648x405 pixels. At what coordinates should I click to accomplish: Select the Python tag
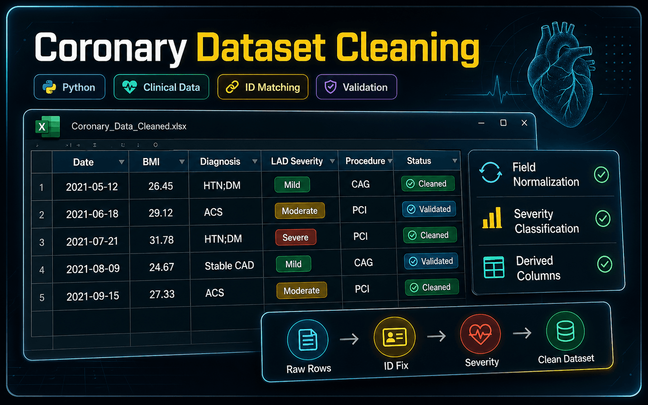pyautogui.click(x=69, y=87)
